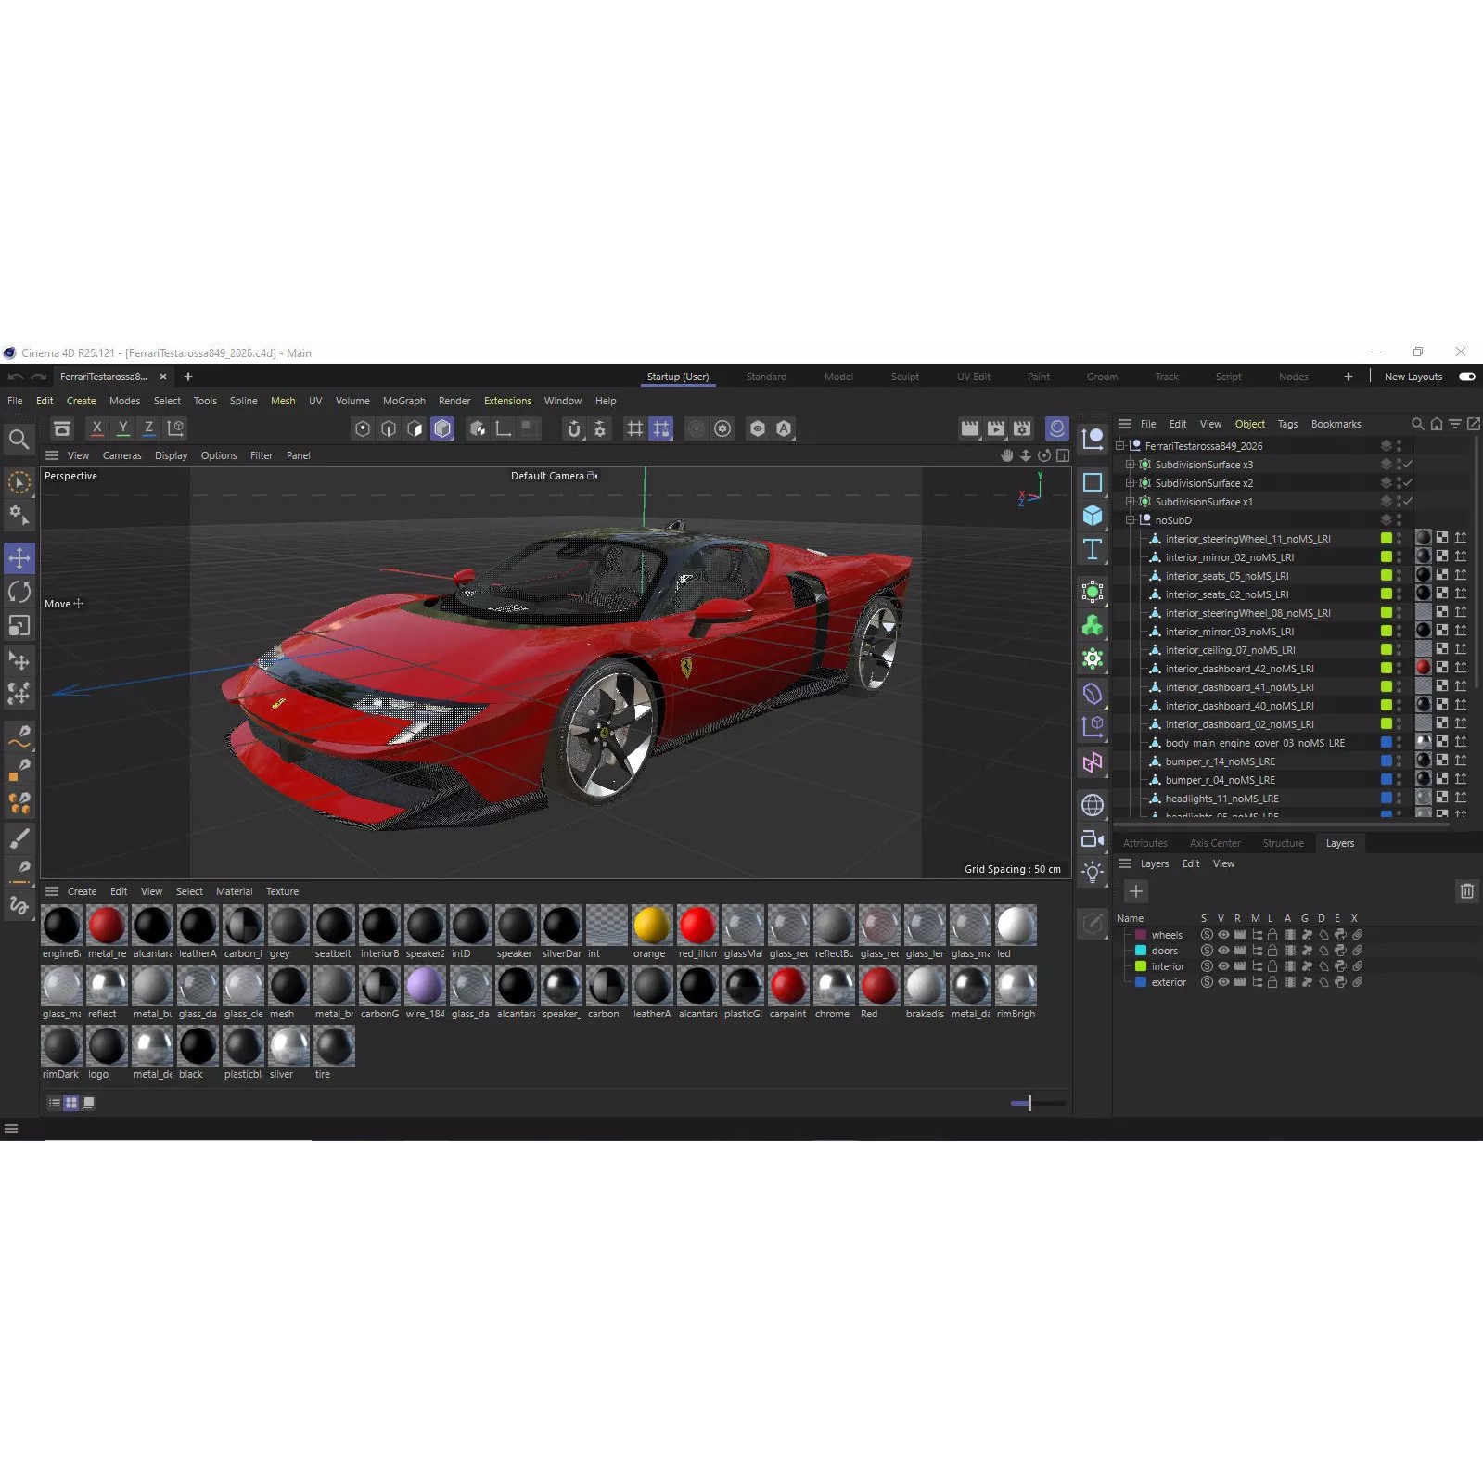Select the Rotate tool in left toolbar
The width and height of the screenshot is (1483, 1483).
[x=19, y=592]
